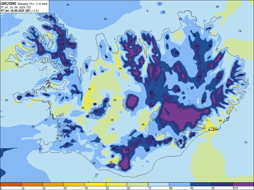Click the humidity value 78 on the map

click(x=113, y=129)
